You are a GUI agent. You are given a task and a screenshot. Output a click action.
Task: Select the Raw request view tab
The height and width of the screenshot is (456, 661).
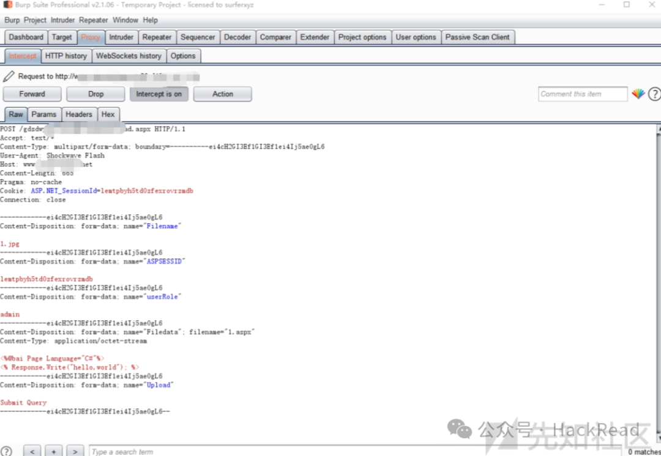tap(16, 114)
